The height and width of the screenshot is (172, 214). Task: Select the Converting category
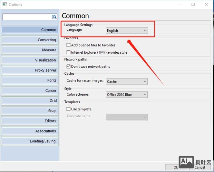(30, 40)
